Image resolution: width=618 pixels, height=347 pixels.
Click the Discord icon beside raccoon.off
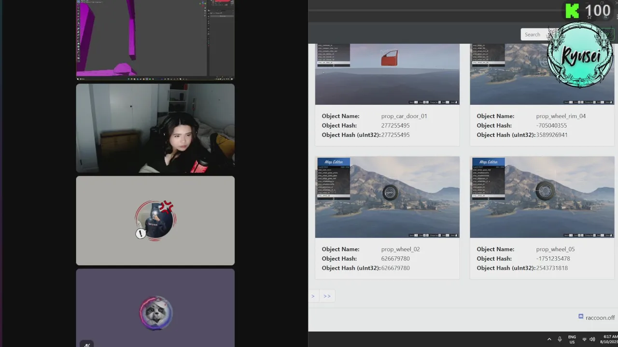[581, 317]
